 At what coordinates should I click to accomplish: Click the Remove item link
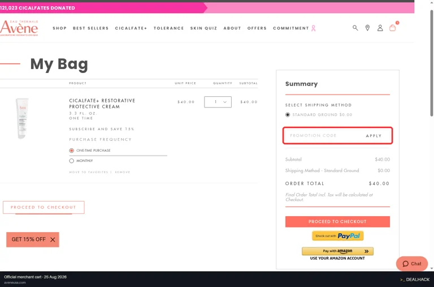[x=122, y=172]
